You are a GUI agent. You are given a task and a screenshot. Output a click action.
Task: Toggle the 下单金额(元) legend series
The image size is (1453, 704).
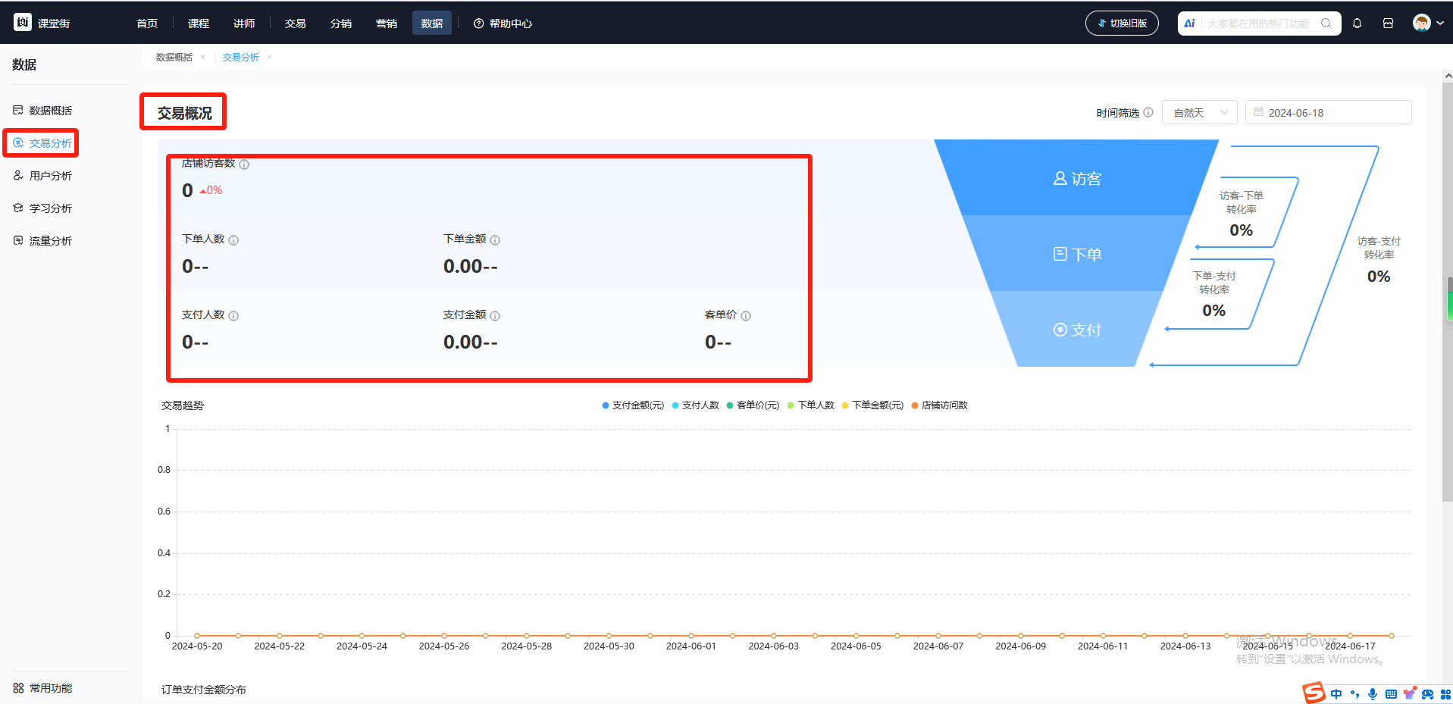(x=873, y=405)
